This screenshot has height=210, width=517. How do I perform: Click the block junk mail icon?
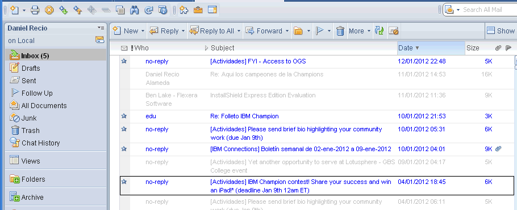393,31
